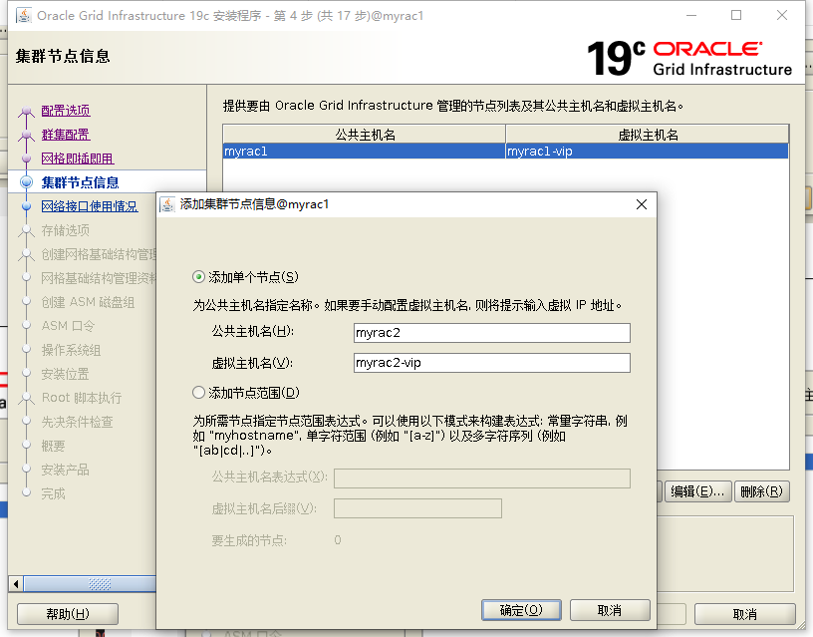The image size is (813, 637).
Task: Click the 公共主机名 input containing myrac2
Action: click(x=491, y=332)
